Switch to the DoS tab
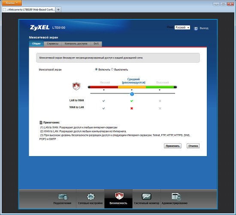Image resolution: width=236 pixels, height=215 pixels. (x=96, y=44)
